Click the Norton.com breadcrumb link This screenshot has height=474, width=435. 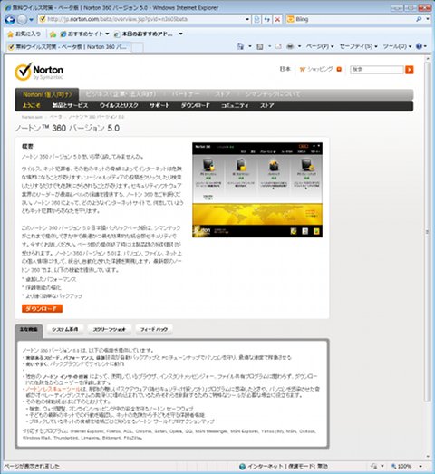point(32,117)
